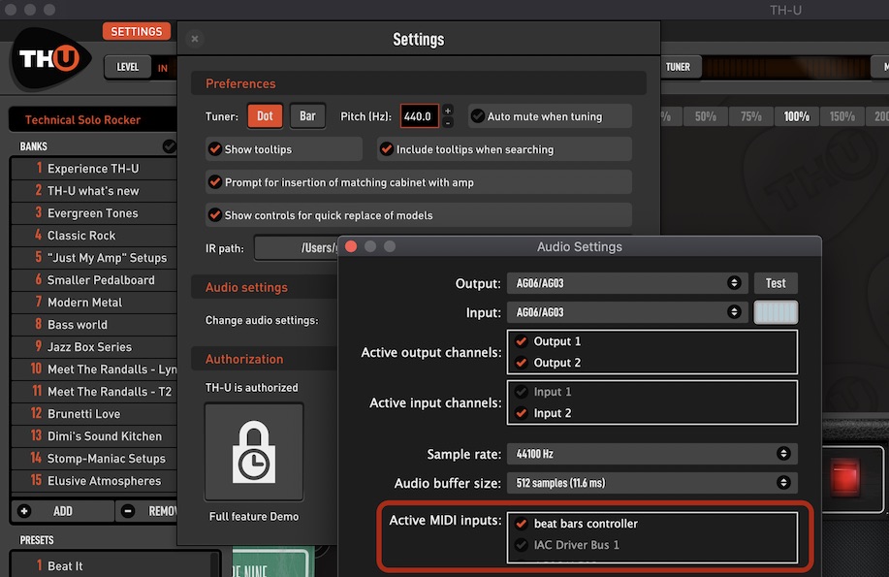Click the minus icon beside REMOVE
The width and height of the screenshot is (889, 577).
click(x=128, y=511)
